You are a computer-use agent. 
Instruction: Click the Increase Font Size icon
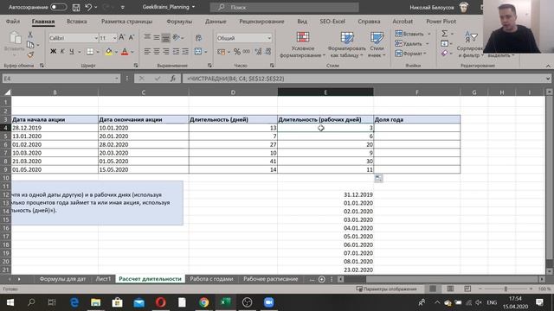point(122,37)
